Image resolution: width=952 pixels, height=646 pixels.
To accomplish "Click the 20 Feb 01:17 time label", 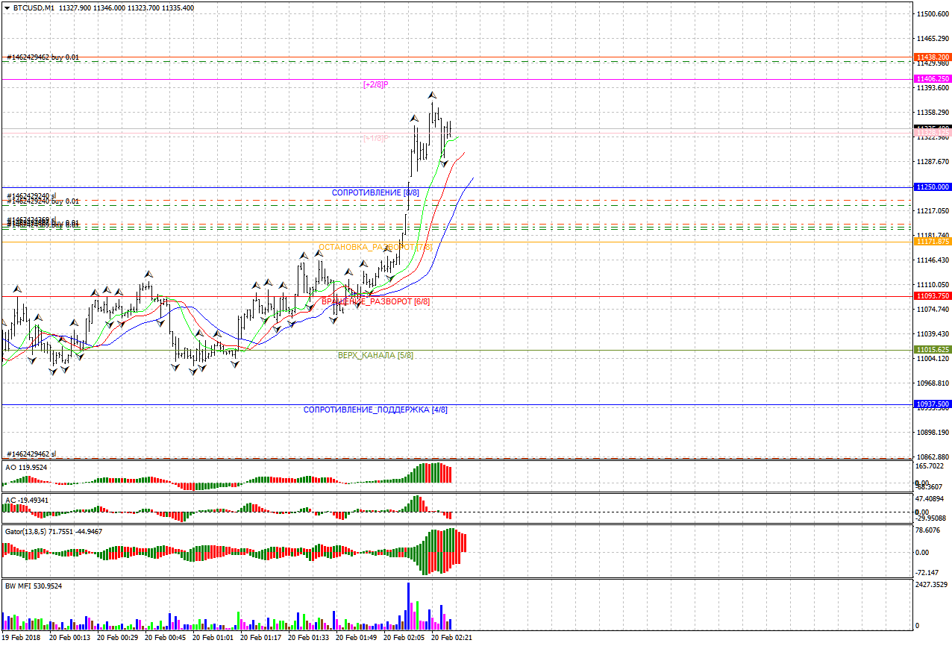I will (x=260, y=638).
